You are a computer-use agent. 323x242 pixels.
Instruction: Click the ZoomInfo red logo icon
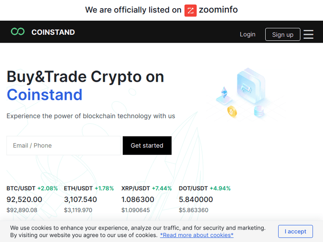190,10
